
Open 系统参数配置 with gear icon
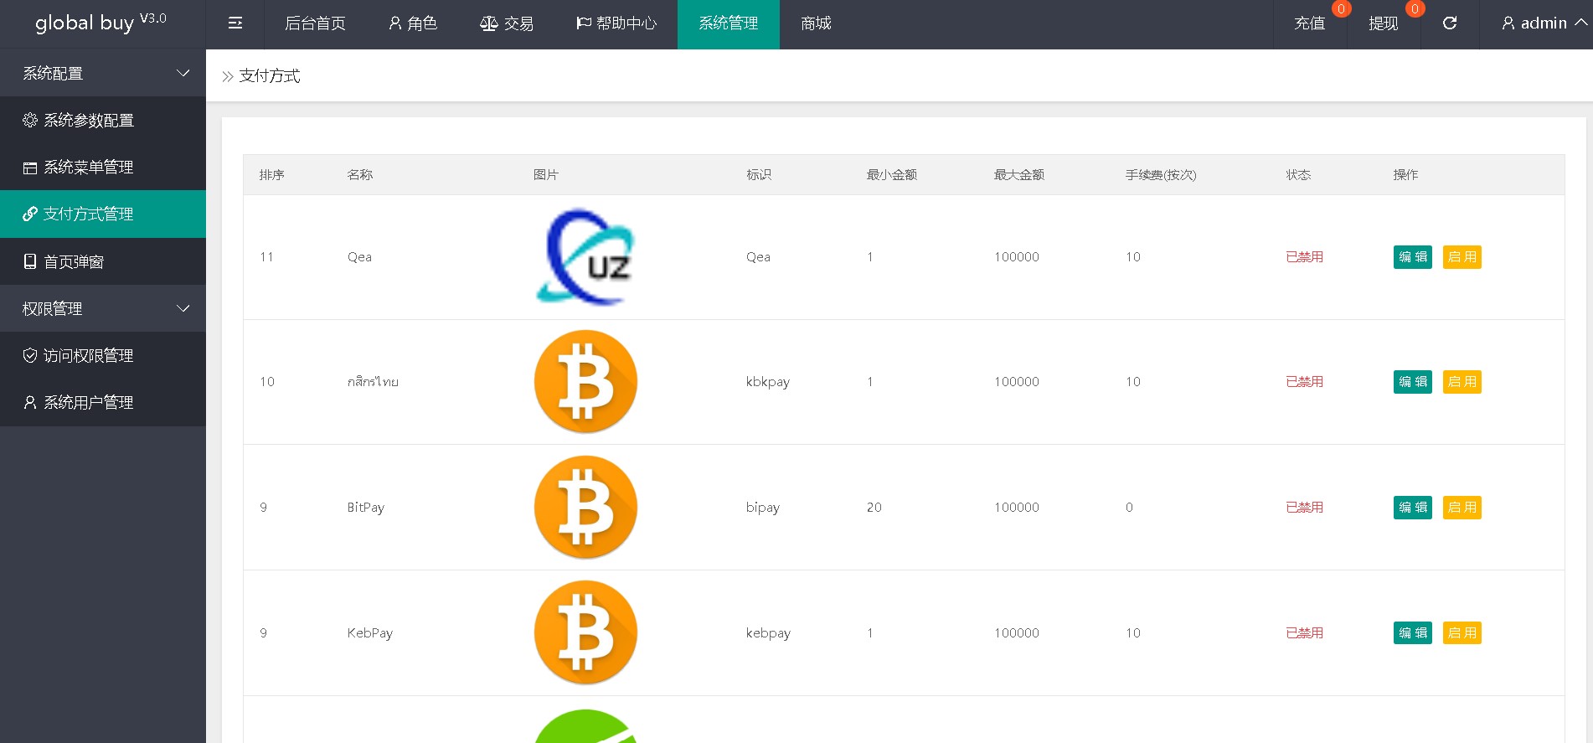89,121
